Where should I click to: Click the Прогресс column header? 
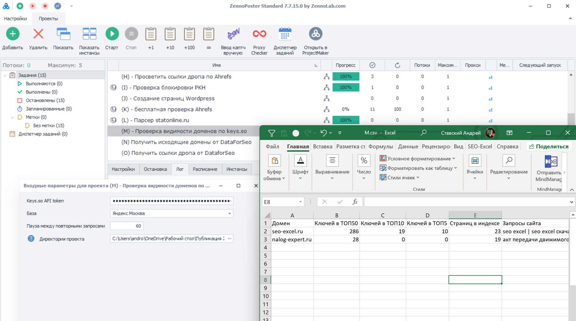[x=345, y=65]
